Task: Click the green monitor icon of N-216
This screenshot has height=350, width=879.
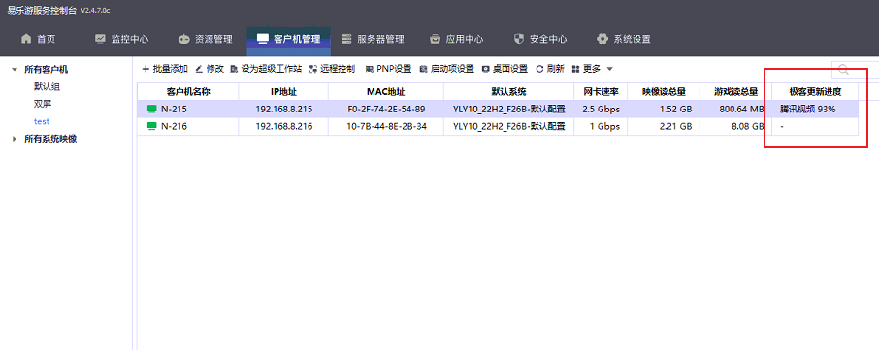Action: coord(151,127)
